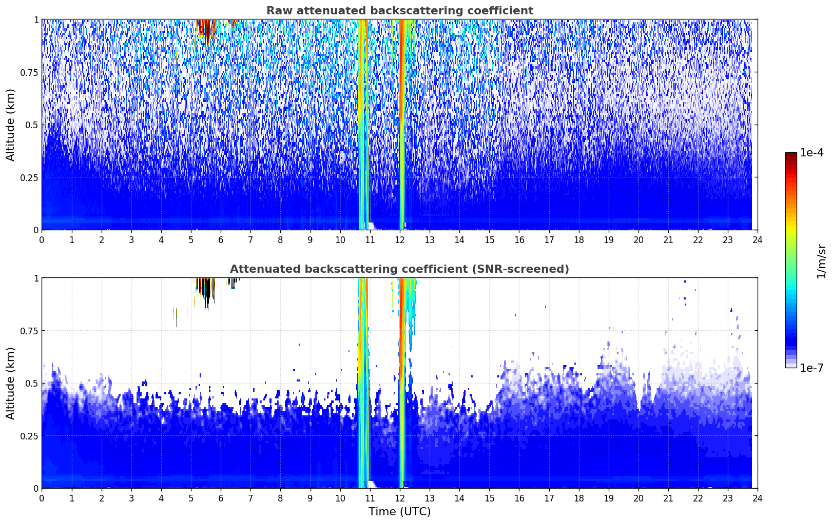832x523 pixels.
Task: Click the colorbar's '1e-4' upper limit label
Action: [x=812, y=153]
